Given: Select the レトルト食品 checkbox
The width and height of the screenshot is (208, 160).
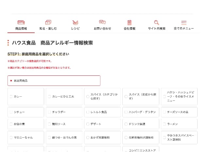Looking at the screenshot, I should [88, 112].
